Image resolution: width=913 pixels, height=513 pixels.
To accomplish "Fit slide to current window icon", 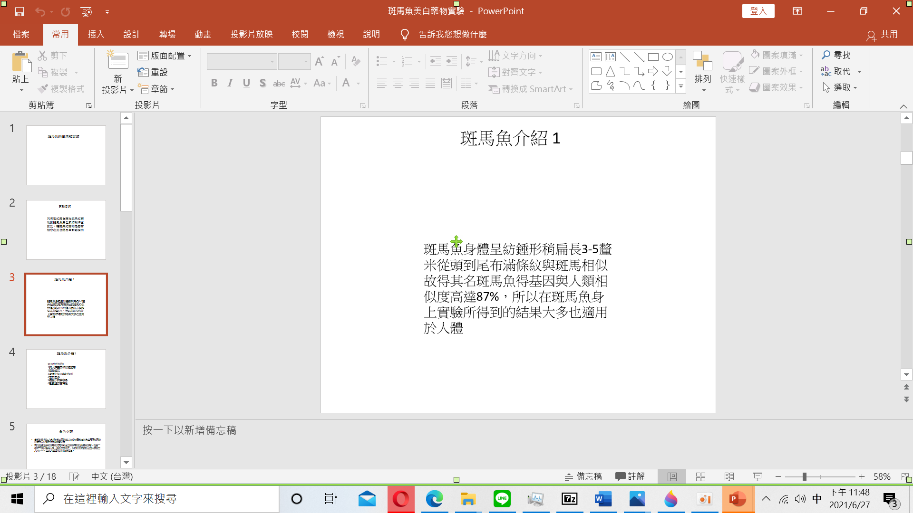I will point(905,476).
